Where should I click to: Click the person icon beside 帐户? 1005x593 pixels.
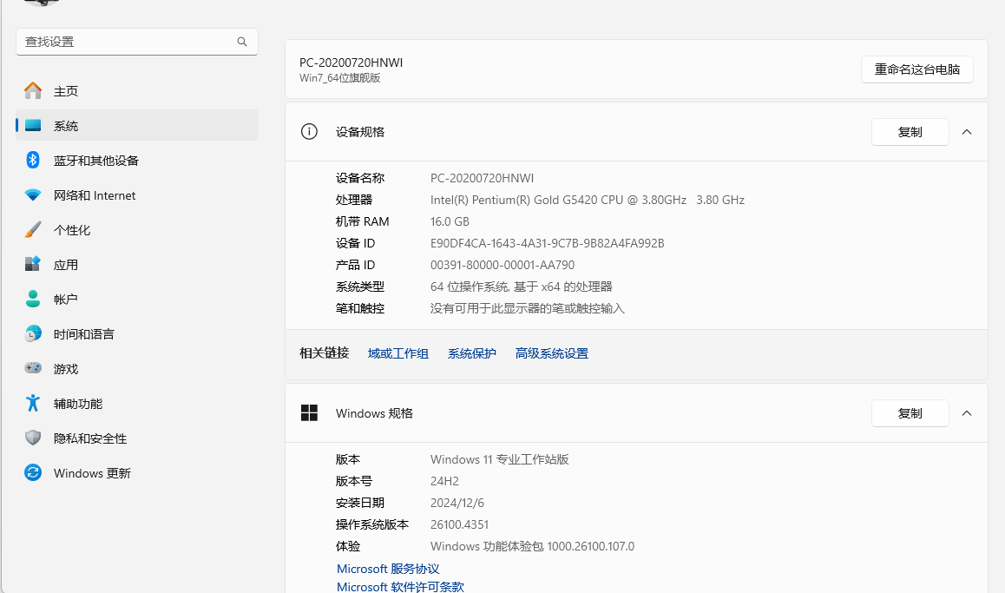point(33,298)
